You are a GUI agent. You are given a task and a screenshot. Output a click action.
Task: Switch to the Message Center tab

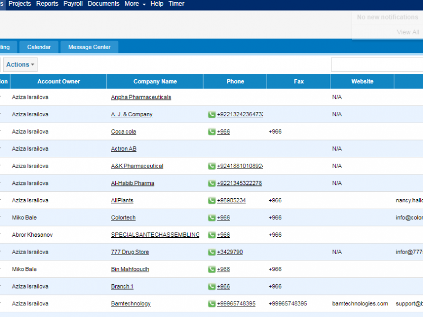[x=89, y=47]
